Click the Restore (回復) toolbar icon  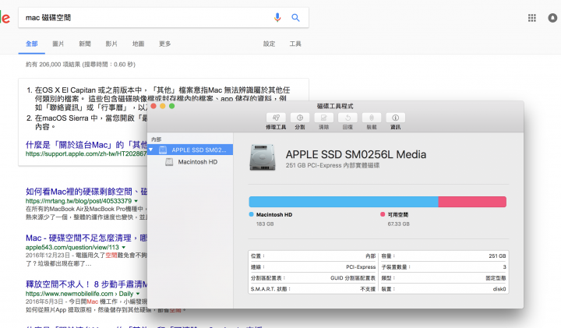(348, 118)
